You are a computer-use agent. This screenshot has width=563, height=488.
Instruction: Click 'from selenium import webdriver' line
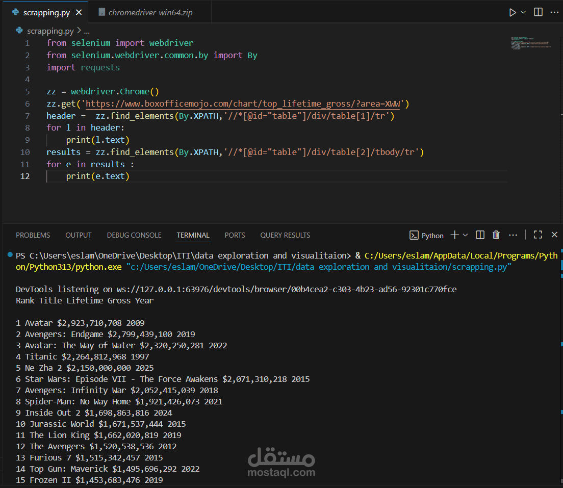(x=120, y=43)
